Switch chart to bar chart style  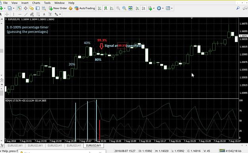[100, 8]
